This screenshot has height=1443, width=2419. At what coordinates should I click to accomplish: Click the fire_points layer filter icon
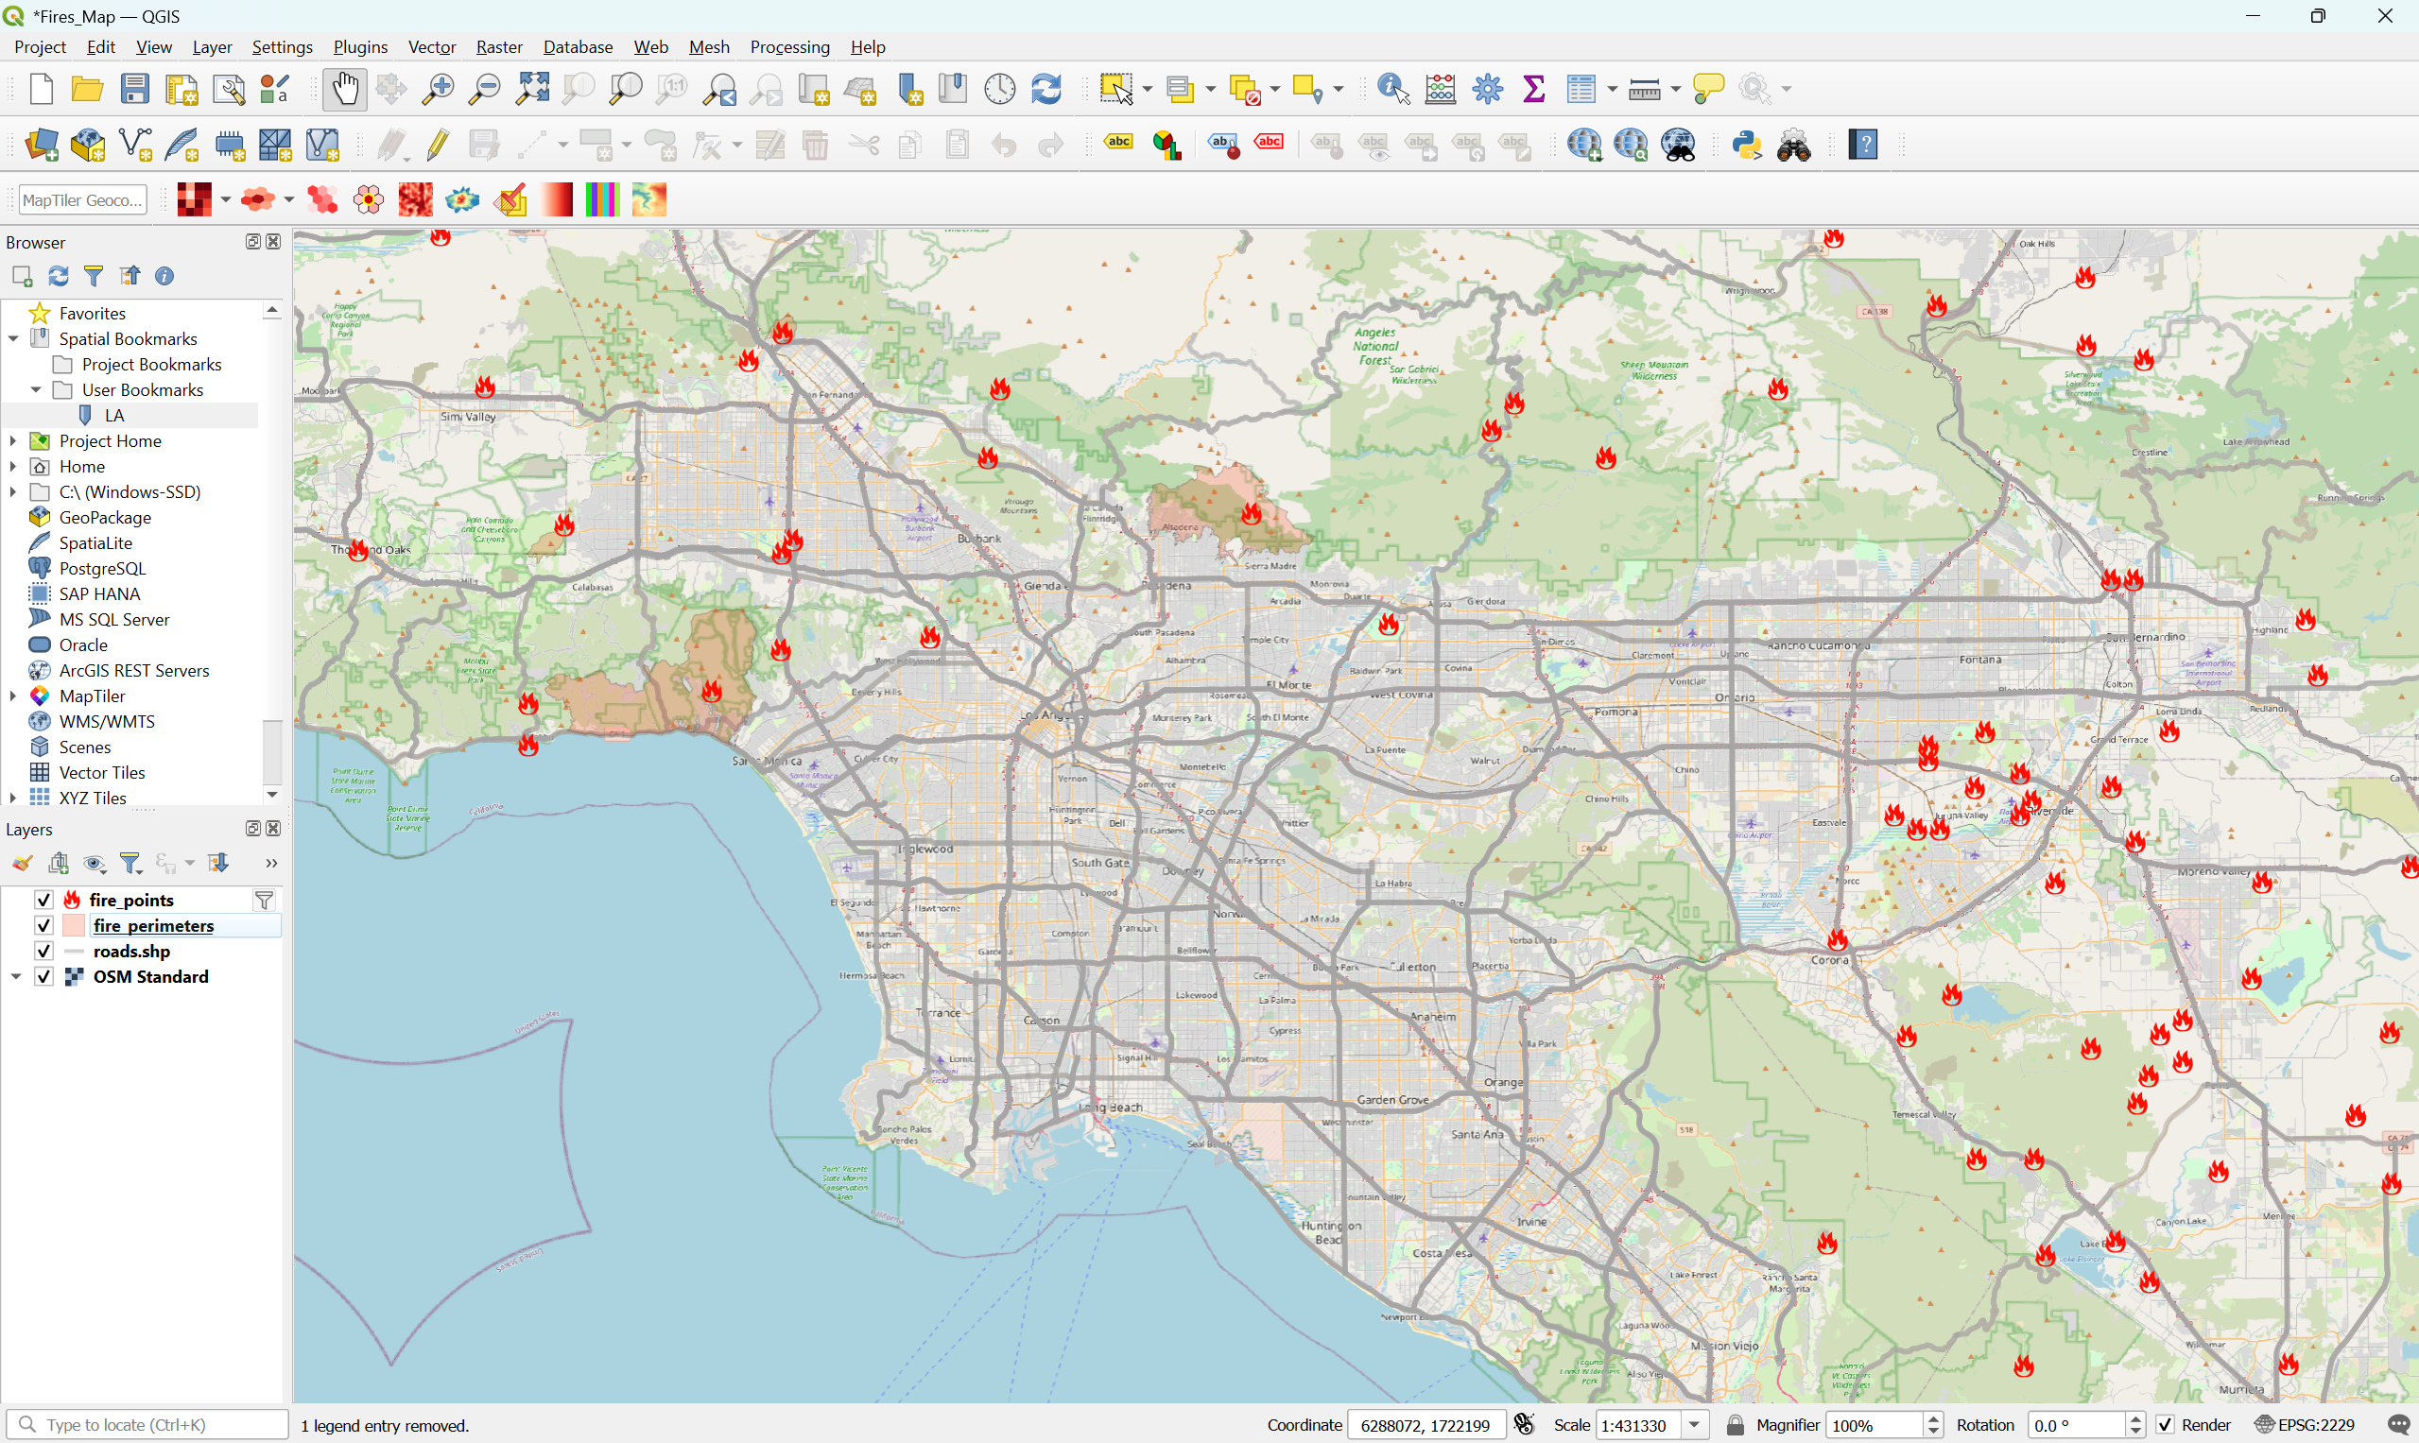pyautogui.click(x=264, y=900)
